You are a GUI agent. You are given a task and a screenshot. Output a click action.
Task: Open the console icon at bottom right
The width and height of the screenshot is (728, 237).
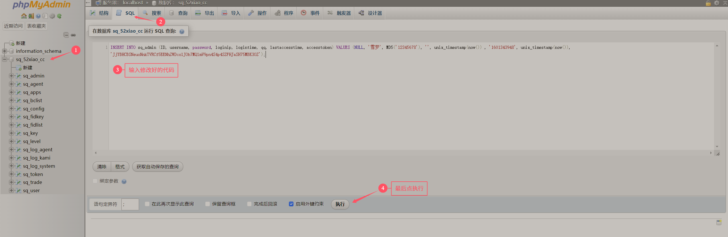(x=719, y=222)
